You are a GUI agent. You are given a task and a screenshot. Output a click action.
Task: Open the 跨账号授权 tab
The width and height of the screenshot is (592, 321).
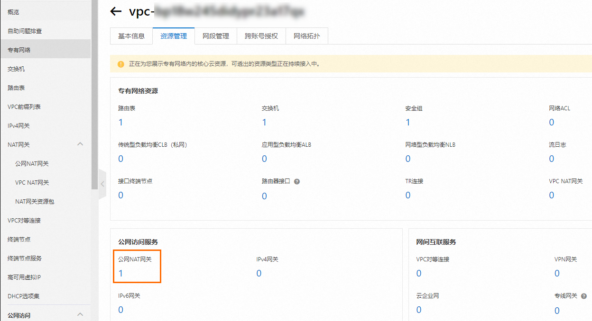[x=261, y=36]
